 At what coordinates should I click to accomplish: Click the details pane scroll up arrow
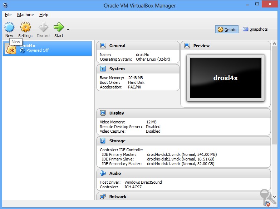[275, 44]
